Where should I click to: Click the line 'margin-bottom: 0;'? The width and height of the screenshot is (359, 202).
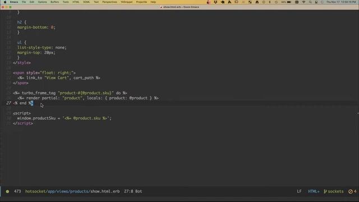coord(36,27)
